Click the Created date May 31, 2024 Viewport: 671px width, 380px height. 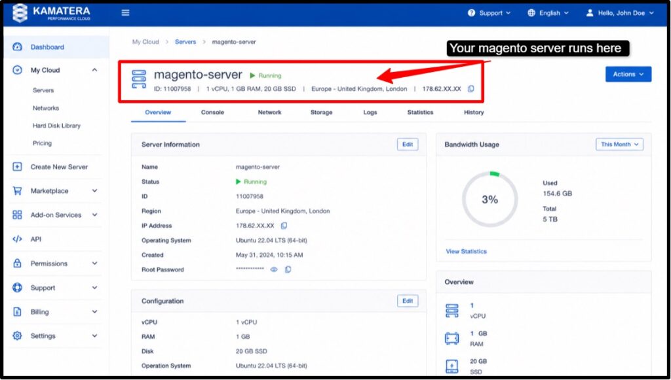pos(269,255)
